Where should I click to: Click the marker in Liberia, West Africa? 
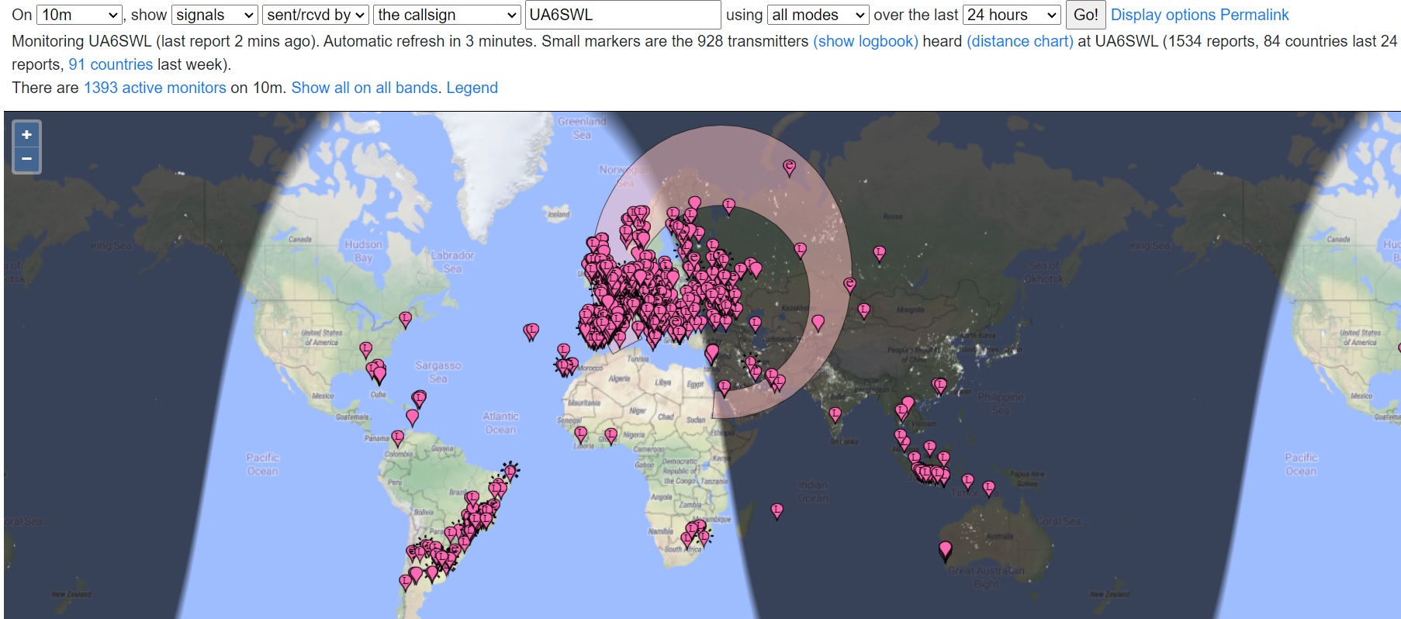[580, 434]
